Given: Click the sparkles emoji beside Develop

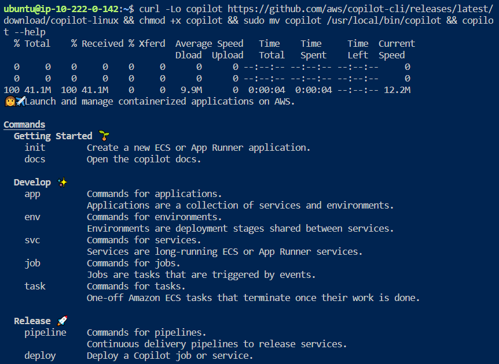Looking at the screenshot, I should (62, 183).
